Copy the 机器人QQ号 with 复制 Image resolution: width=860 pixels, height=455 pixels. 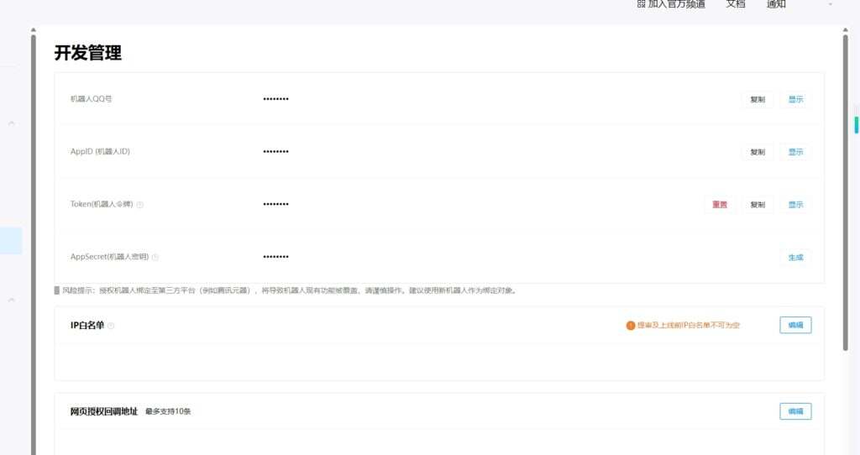pyautogui.click(x=758, y=100)
